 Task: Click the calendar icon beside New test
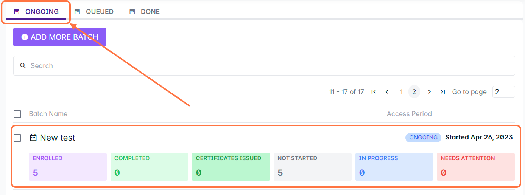click(x=33, y=138)
